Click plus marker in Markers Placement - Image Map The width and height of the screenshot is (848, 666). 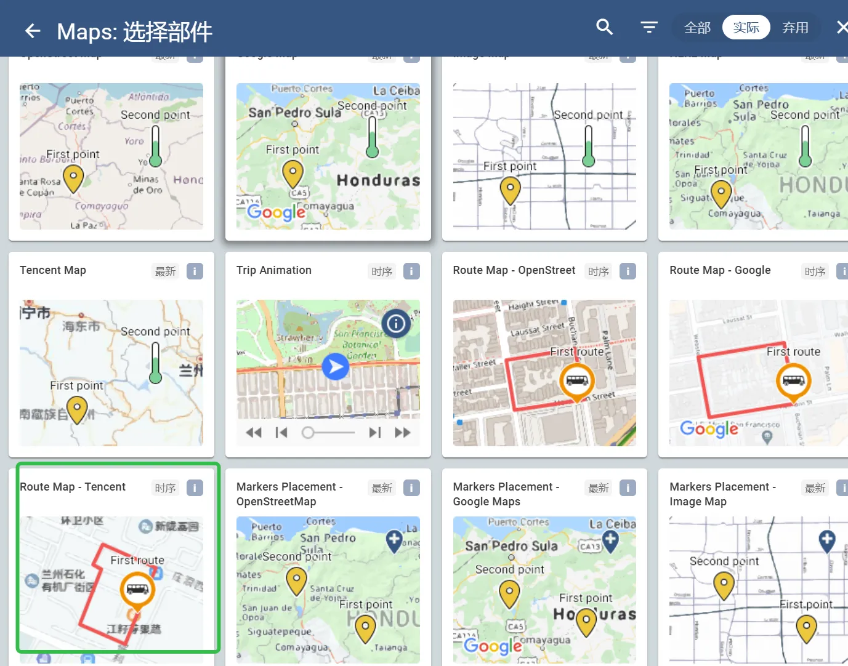(827, 541)
